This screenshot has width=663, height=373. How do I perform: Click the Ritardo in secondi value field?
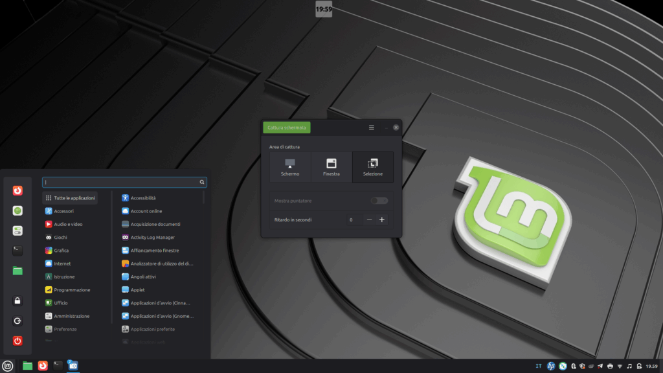tap(352, 220)
